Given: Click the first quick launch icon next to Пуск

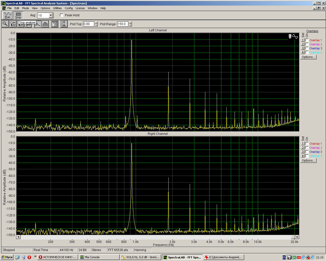Looking at the screenshot, I should 17,257.
